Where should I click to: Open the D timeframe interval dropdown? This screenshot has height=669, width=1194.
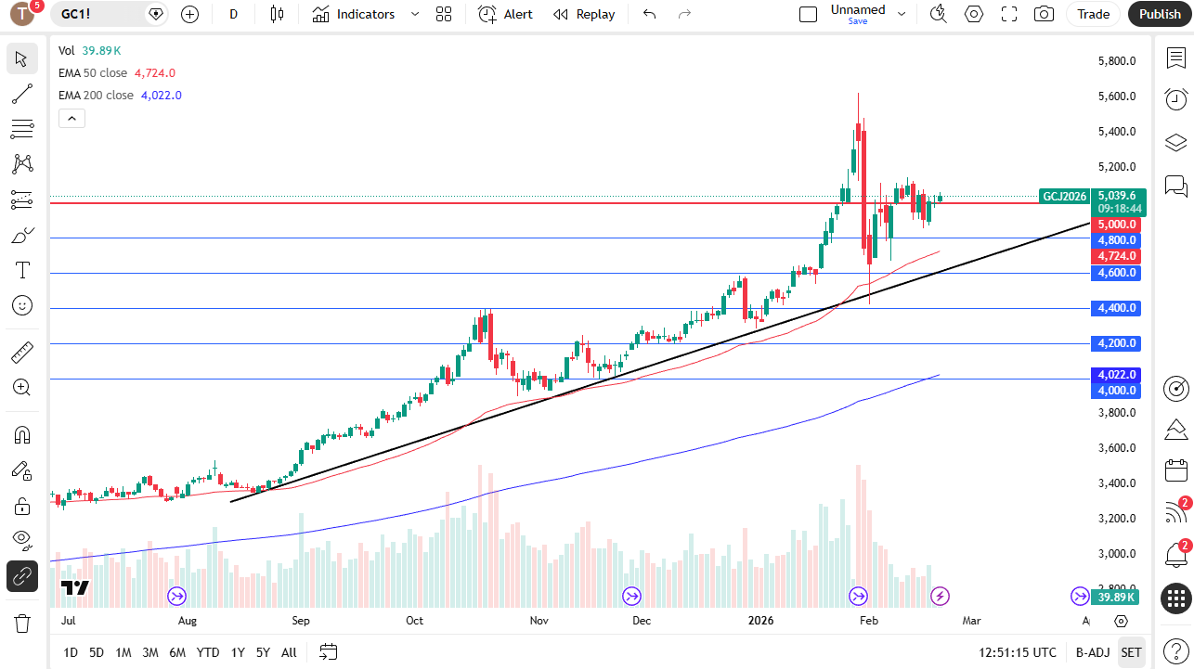(x=233, y=14)
